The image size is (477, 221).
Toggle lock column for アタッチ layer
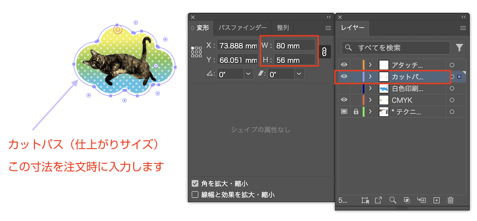click(355, 65)
